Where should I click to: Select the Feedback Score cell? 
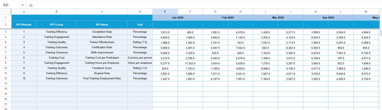coord(102,68)
